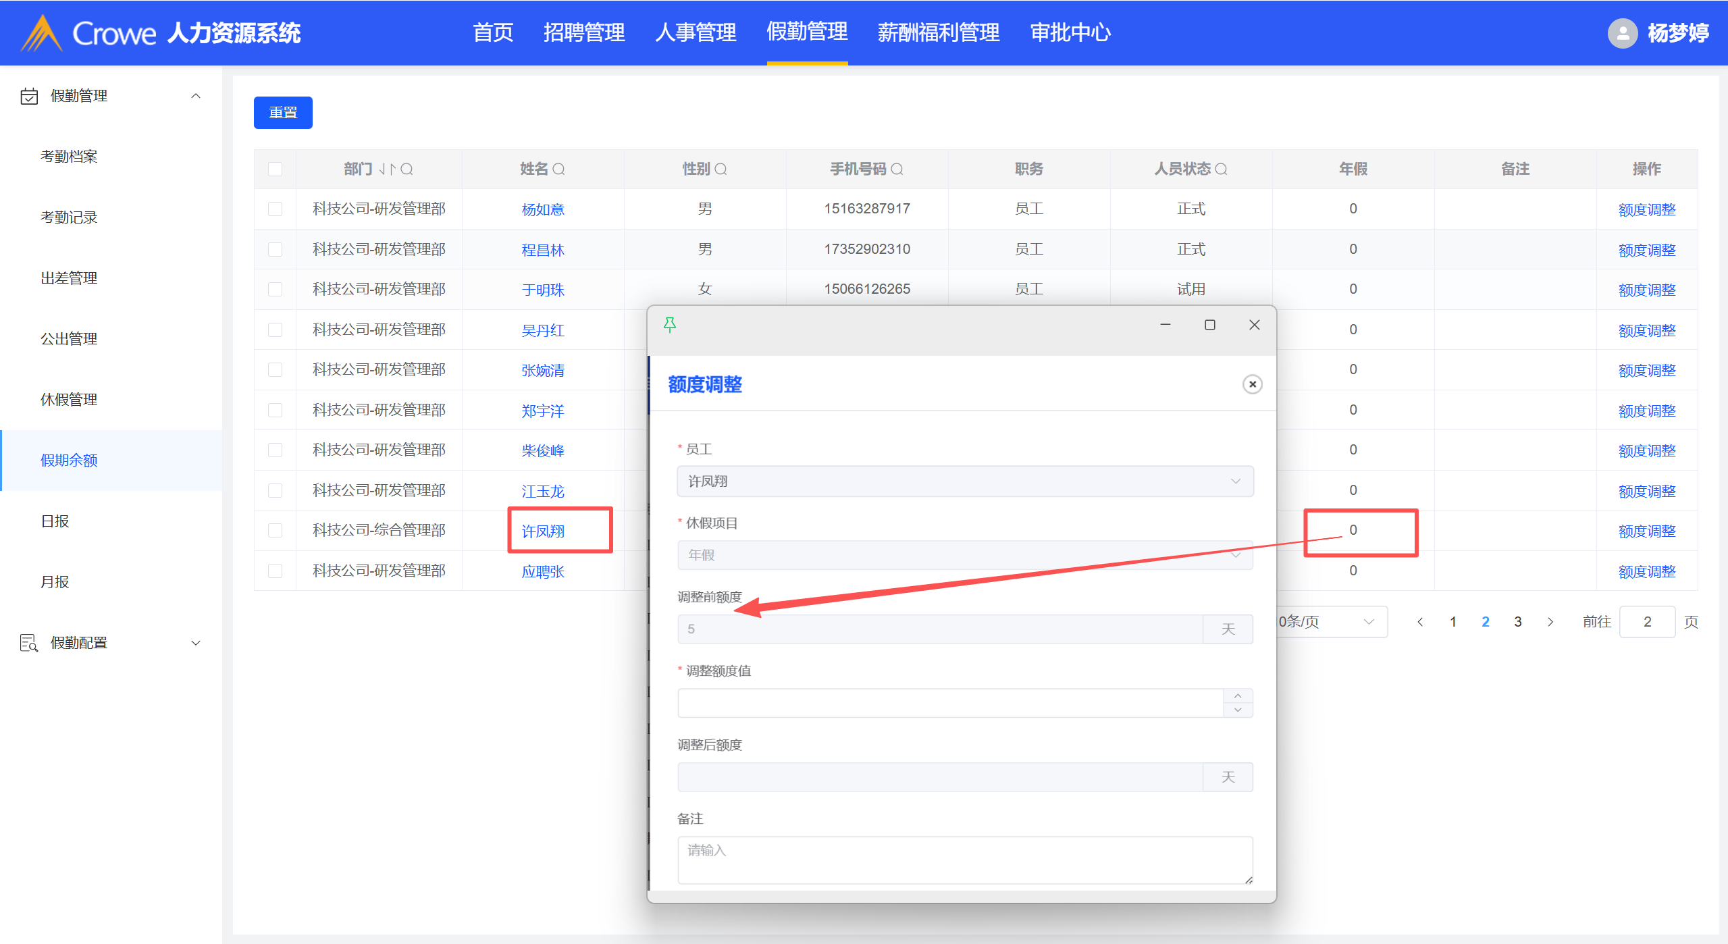Click search icon beside 手机号码 column header
This screenshot has width=1728, height=944.
(x=897, y=169)
